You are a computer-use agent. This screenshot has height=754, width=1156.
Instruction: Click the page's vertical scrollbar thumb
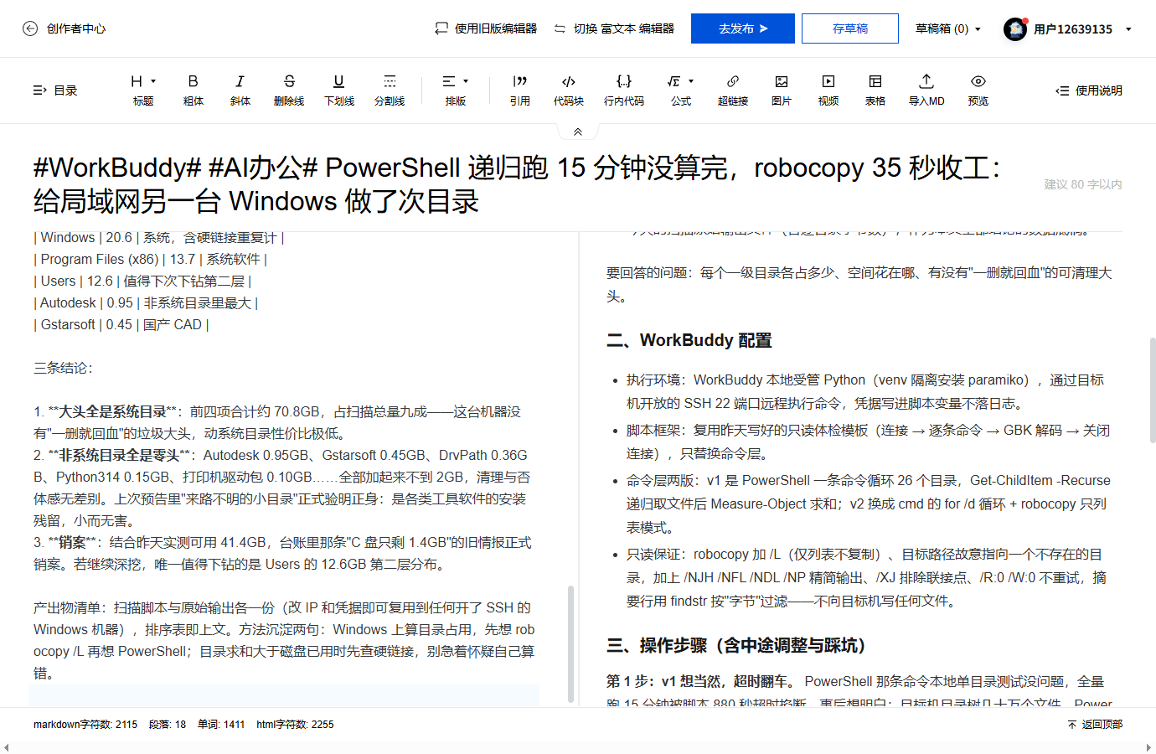[1153, 390]
